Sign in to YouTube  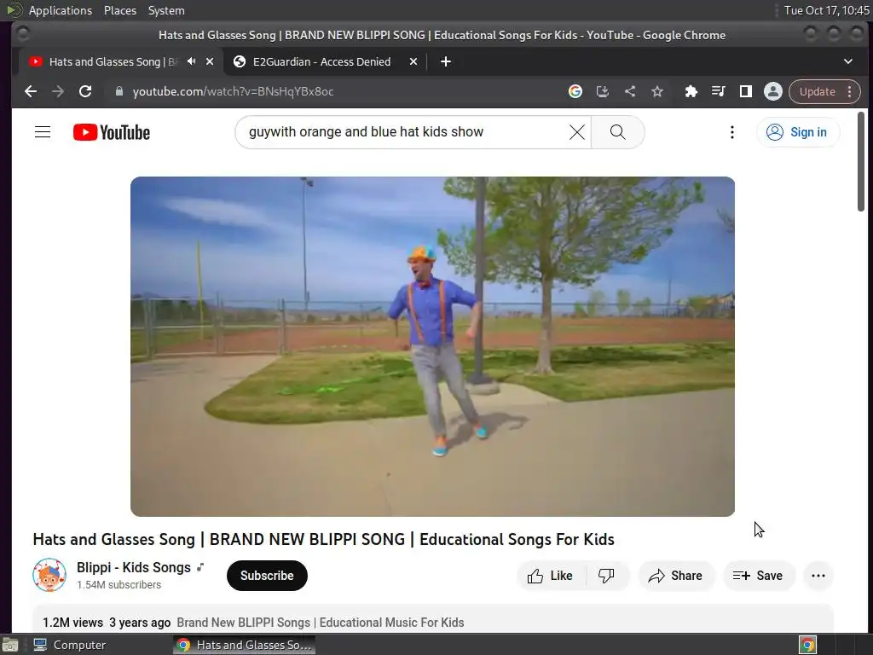tap(798, 132)
